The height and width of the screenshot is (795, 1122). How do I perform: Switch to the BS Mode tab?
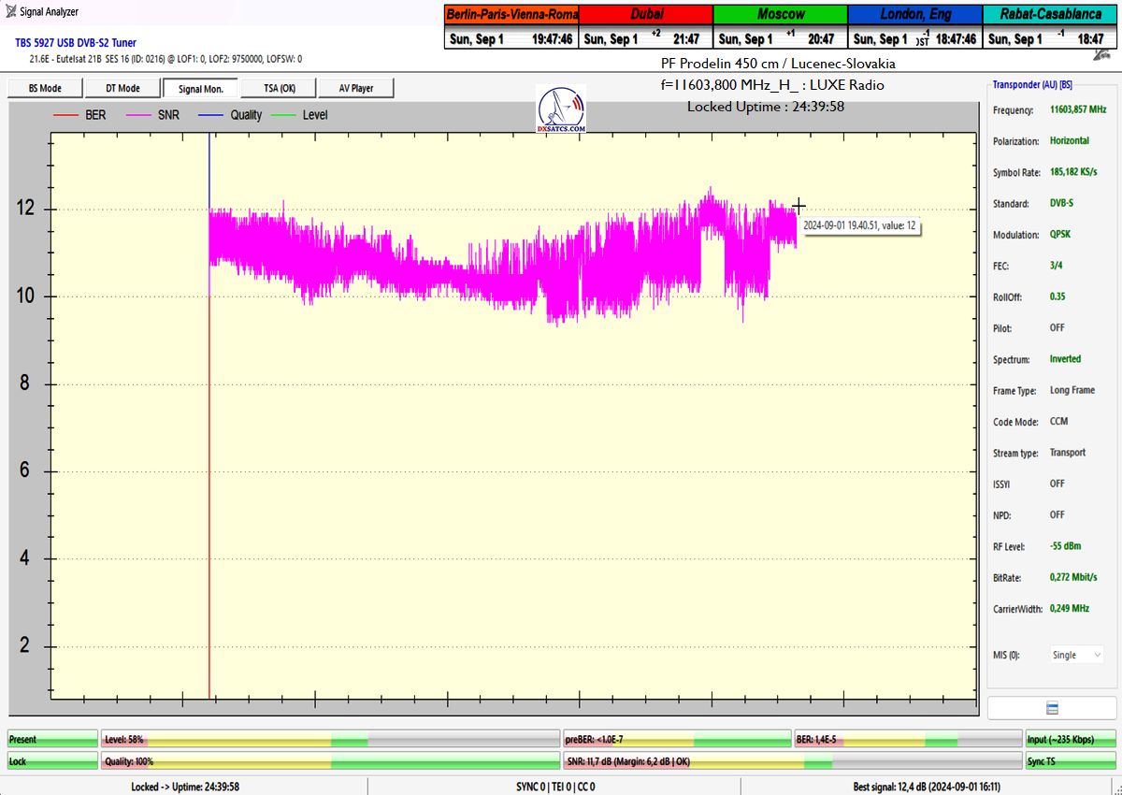tap(44, 88)
